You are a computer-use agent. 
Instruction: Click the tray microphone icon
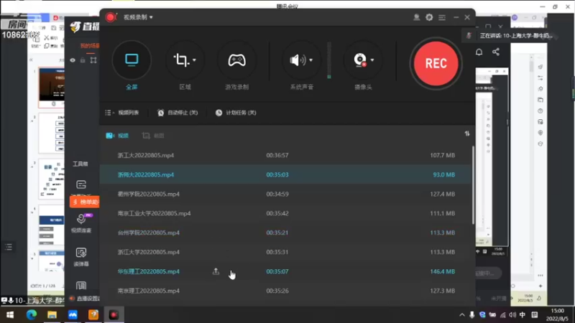pos(472,315)
